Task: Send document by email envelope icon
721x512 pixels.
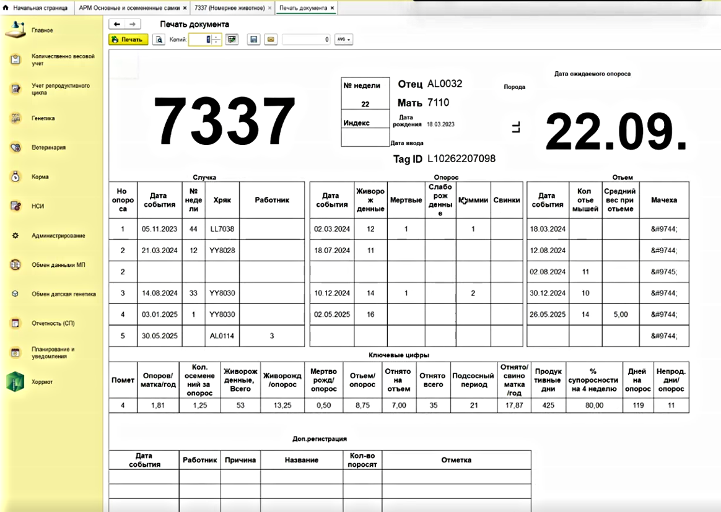Action: pyautogui.click(x=270, y=40)
